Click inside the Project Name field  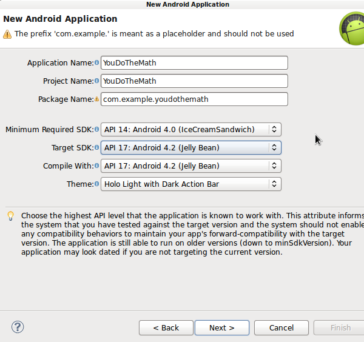coord(194,81)
